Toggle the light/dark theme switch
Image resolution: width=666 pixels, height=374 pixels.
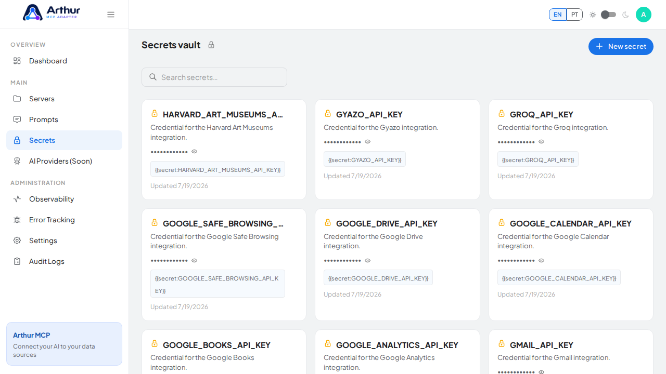609,15
